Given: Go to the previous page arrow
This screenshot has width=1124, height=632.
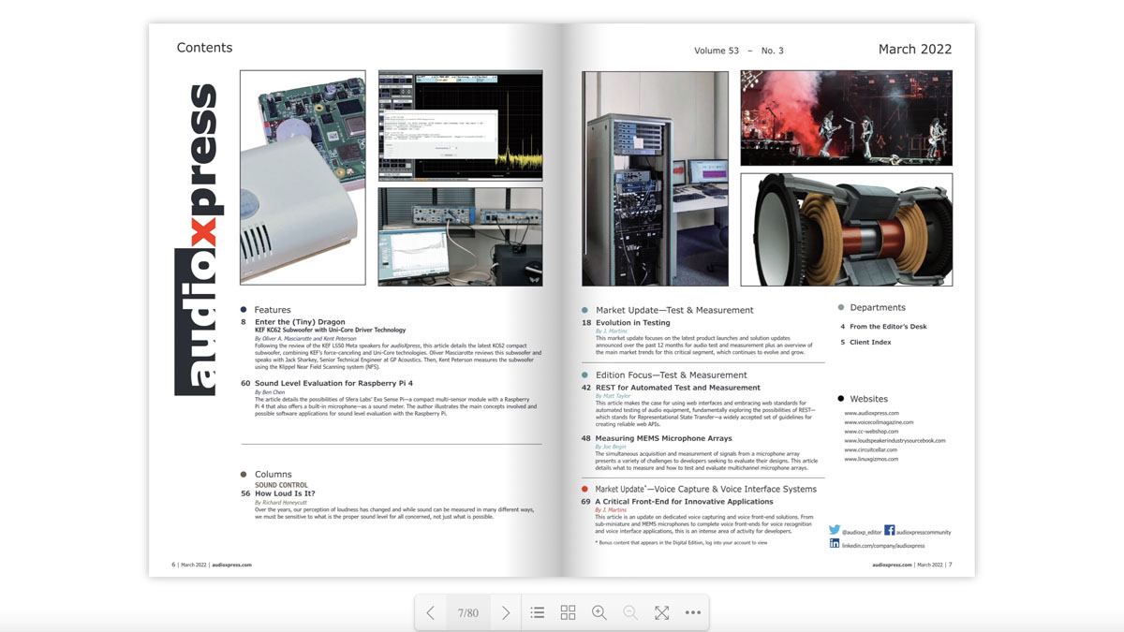Looking at the screenshot, I should tap(431, 613).
